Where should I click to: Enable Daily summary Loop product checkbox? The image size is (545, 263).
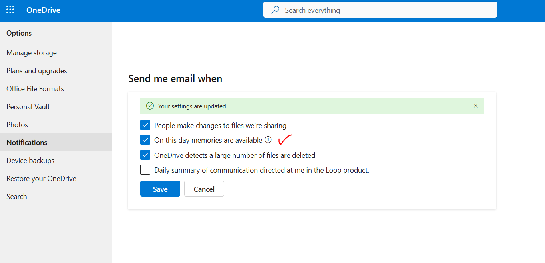[145, 170]
